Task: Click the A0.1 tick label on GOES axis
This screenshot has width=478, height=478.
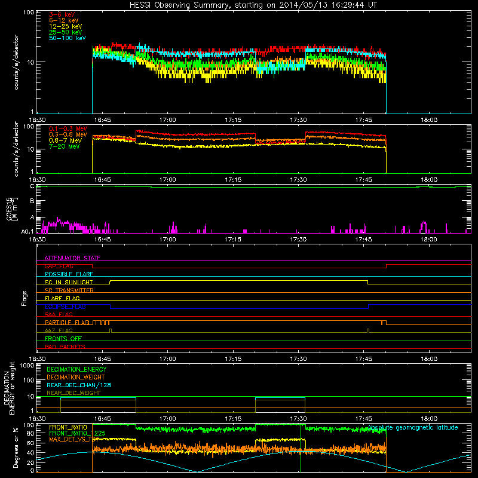Action: [27, 232]
